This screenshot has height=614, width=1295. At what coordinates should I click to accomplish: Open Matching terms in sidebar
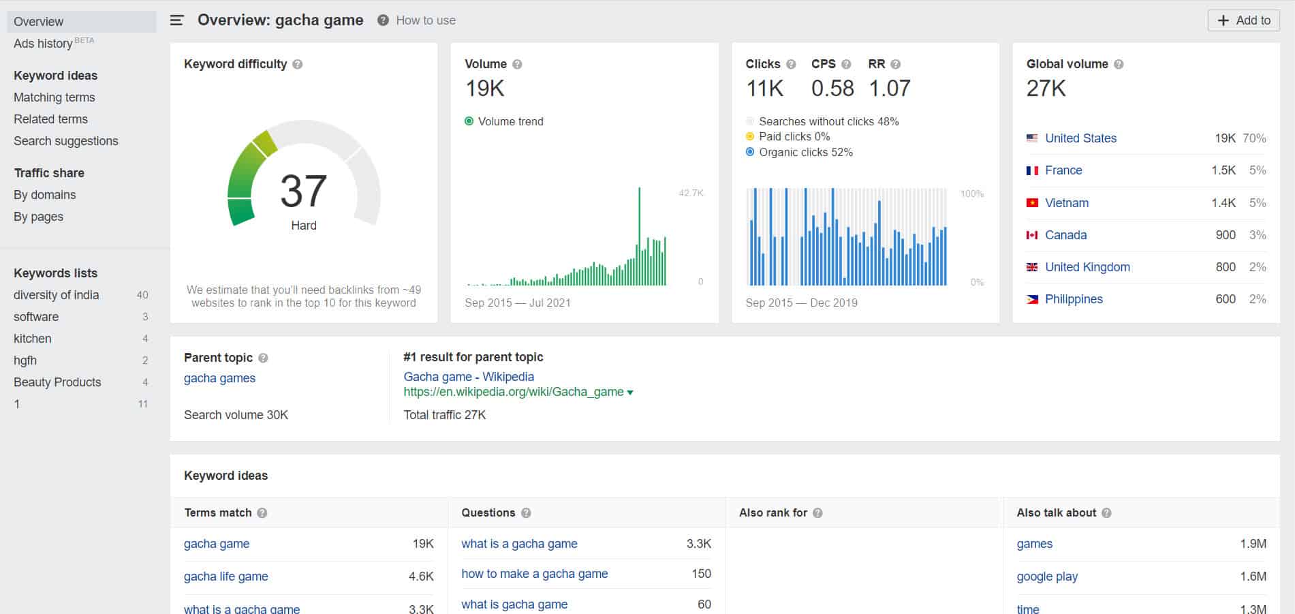[x=54, y=97]
